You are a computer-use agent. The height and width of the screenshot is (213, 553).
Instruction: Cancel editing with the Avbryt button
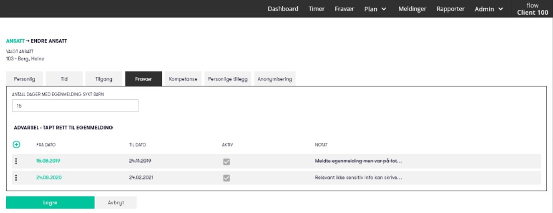[116, 203]
